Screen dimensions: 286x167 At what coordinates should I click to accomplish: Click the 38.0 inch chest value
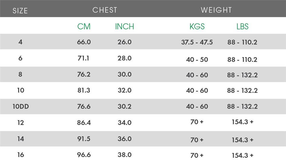(x=125, y=155)
